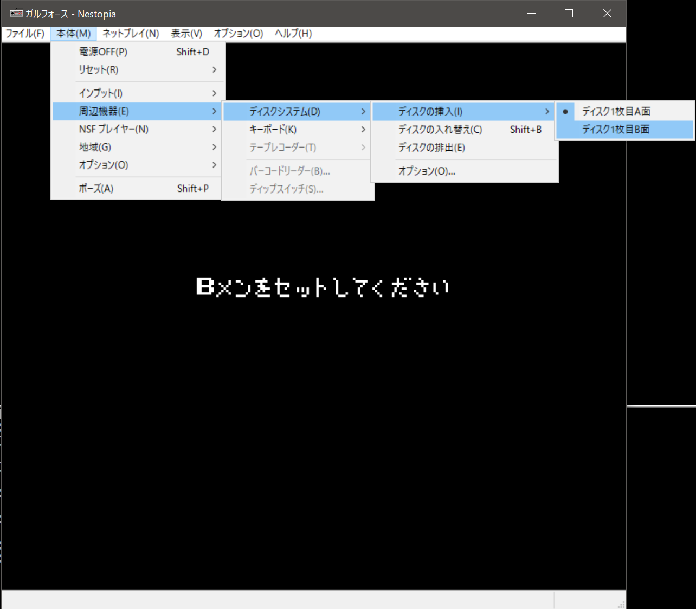Select ディスク1枚目B面 to insert side B
696x609 pixels.
(625, 130)
